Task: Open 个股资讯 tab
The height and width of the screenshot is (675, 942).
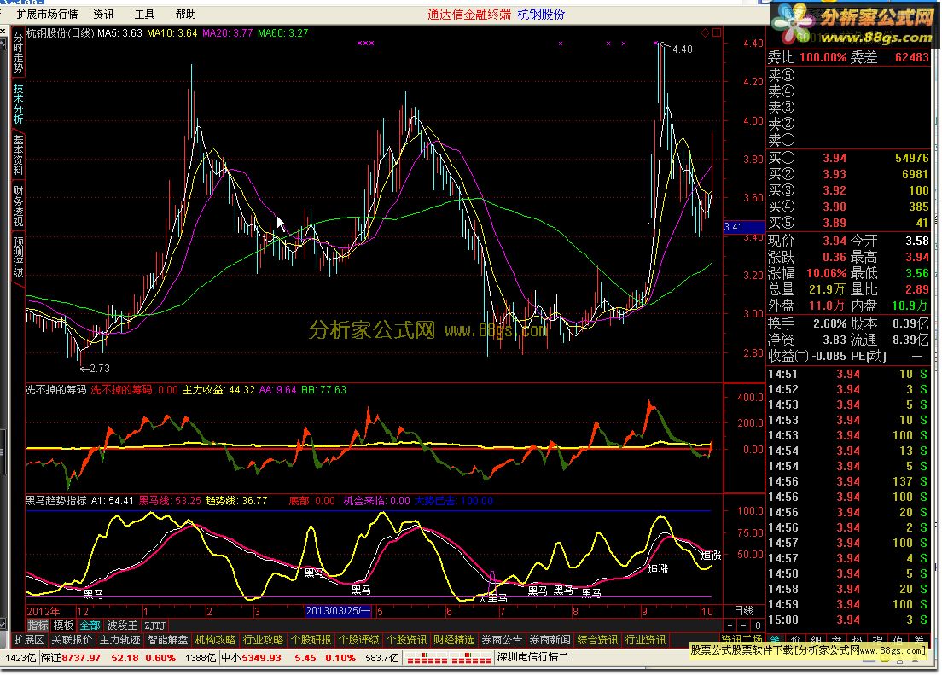Action: coord(407,640)
